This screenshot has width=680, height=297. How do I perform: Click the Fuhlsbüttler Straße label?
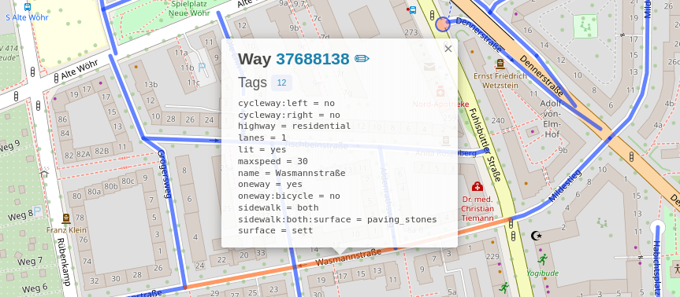[x=485, y=145]
